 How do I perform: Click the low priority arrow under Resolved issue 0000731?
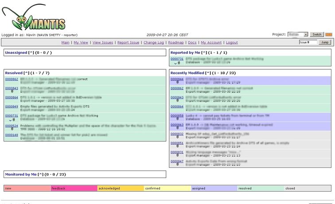pos(10,120)
